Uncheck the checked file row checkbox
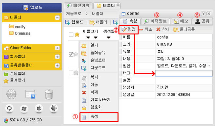 (x=71, y=54)
